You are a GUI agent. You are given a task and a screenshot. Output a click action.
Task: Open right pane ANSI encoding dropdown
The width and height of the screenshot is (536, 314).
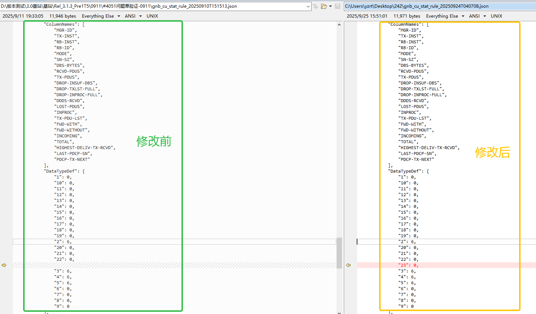485,16
